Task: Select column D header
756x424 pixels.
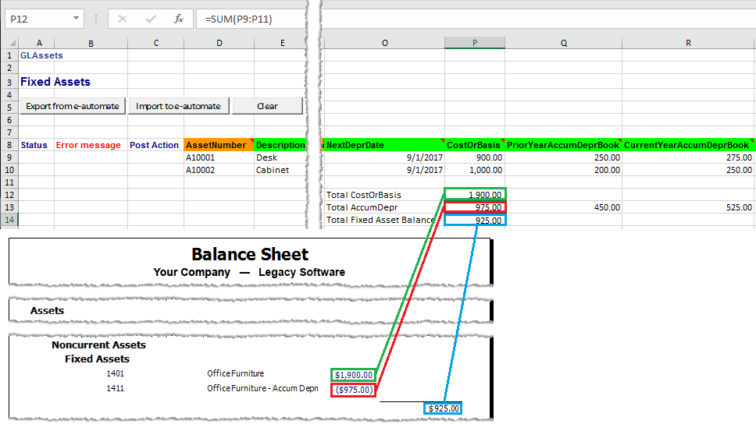Action: click(219, 43)
